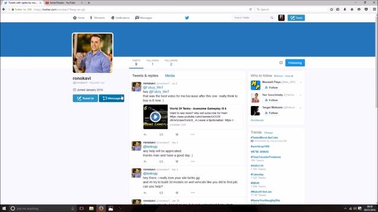Click the Twitter search magnifier icon
Viewport: 378px width, 212px height.
point(272,18)
